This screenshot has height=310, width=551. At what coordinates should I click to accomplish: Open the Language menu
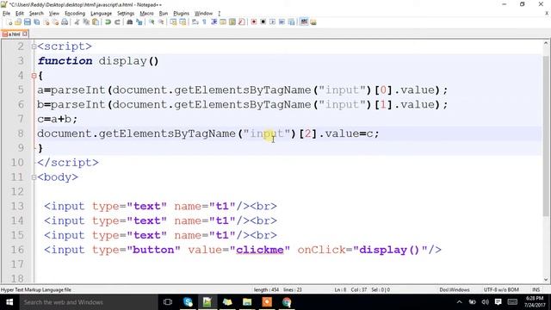(x=102, y=14)
